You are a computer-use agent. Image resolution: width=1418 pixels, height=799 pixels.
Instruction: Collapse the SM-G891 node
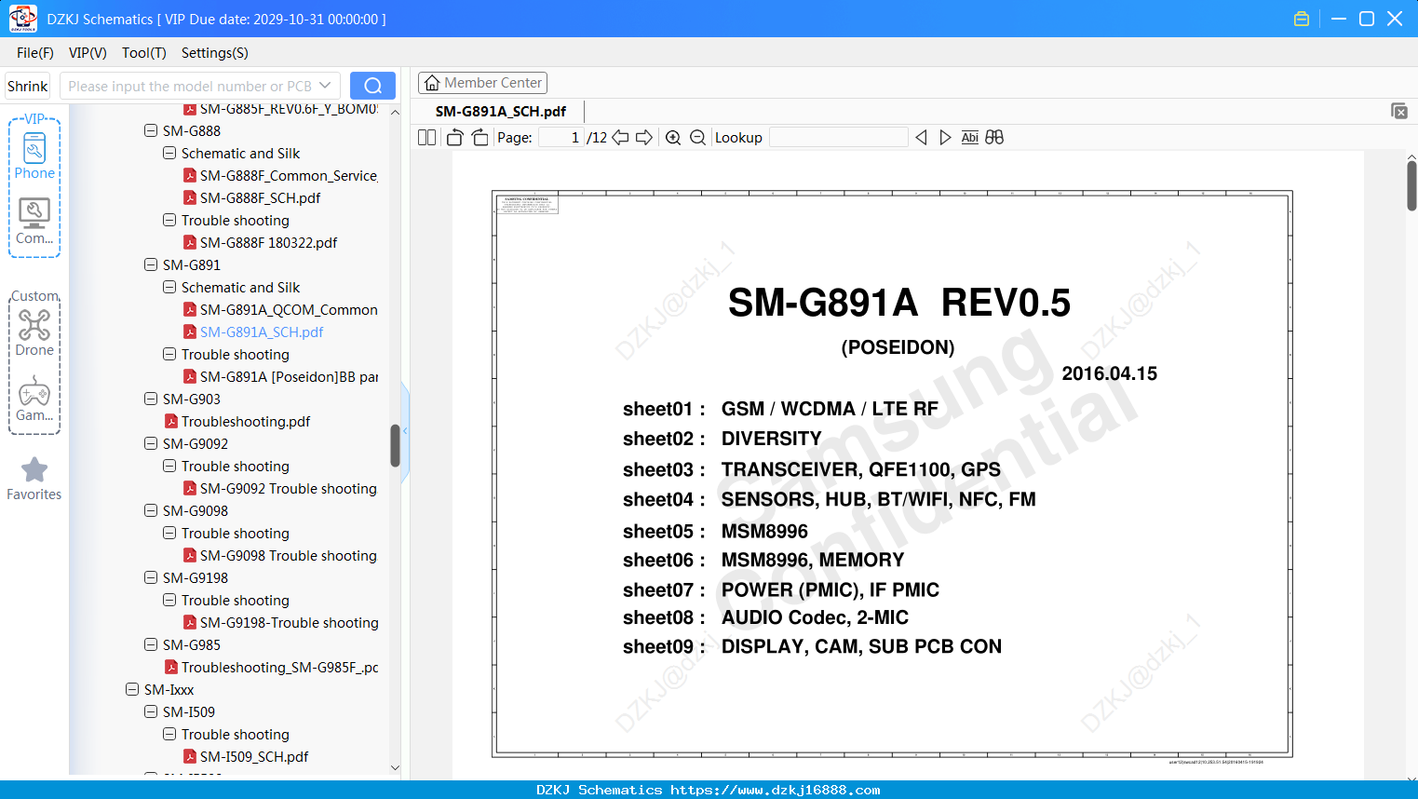(151, 264)
